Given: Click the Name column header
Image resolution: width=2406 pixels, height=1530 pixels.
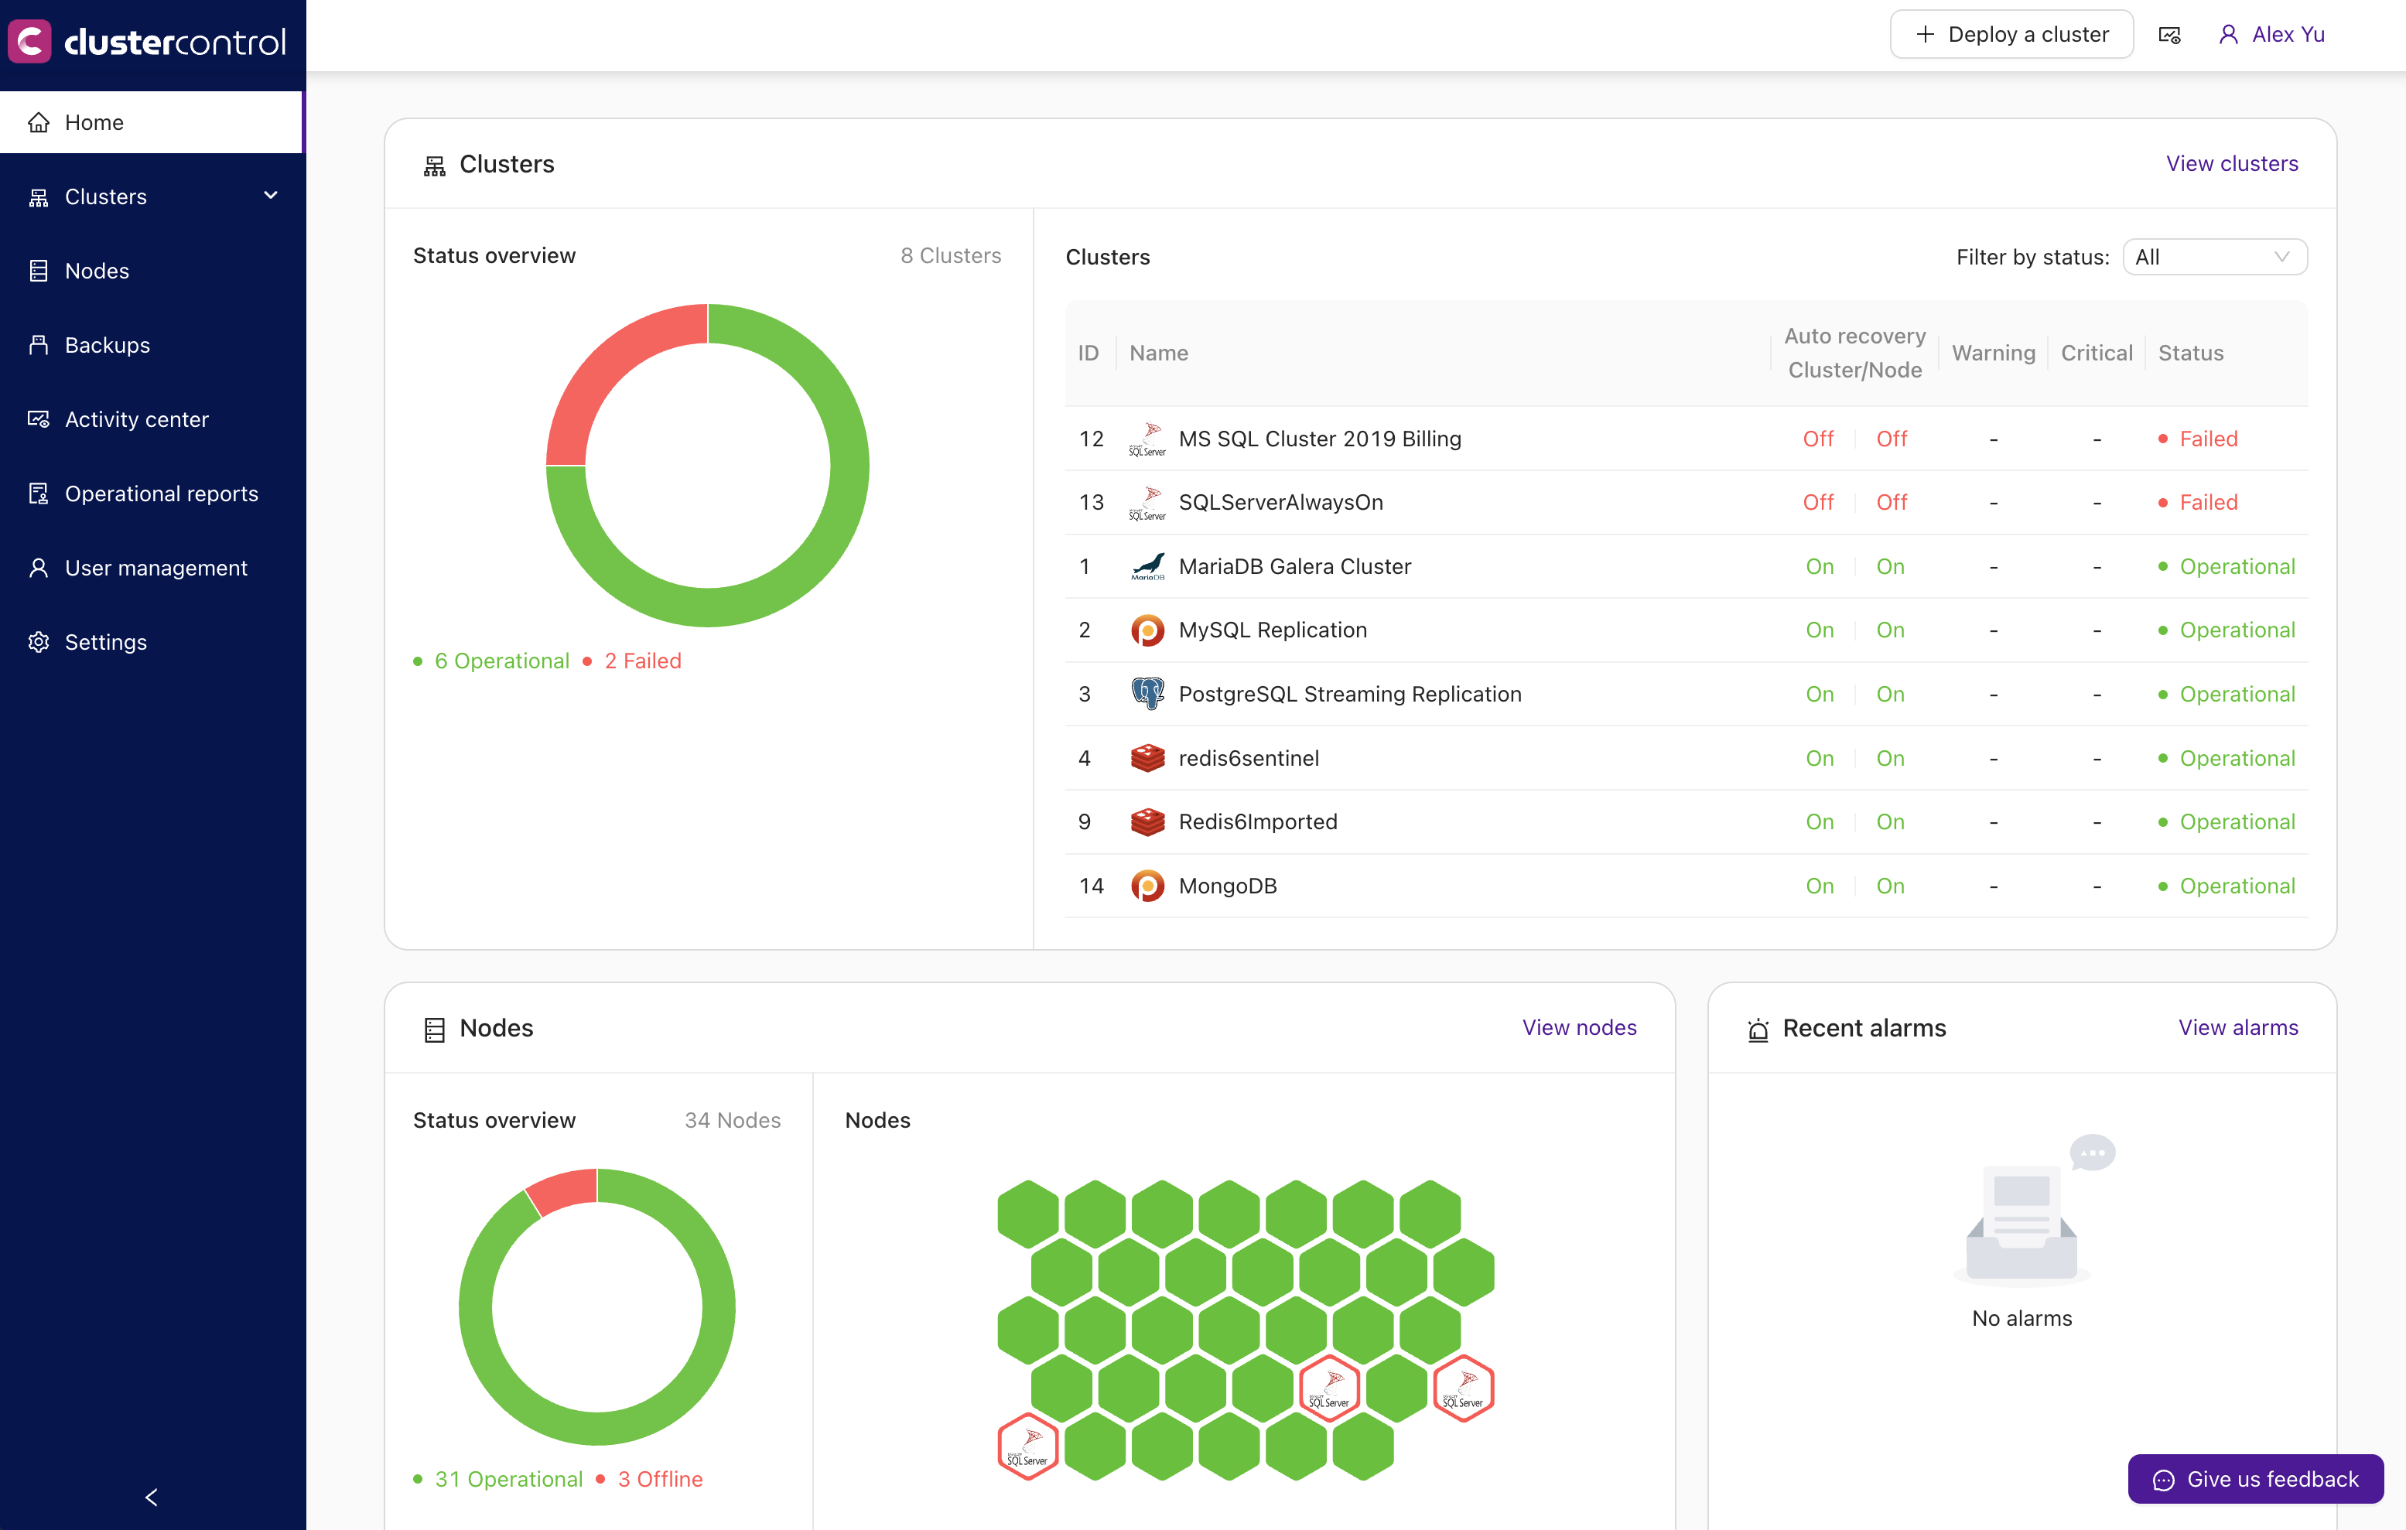Looking at the screenshot, I should click(x=1158, y=353).
